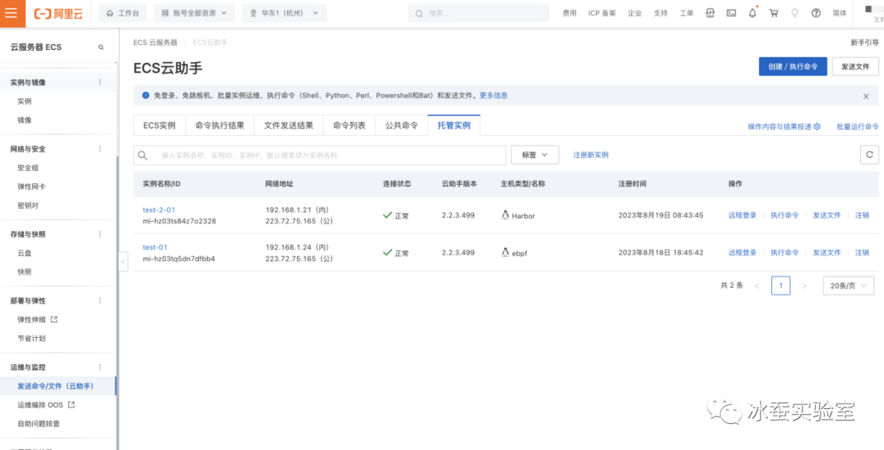The image size is (884, 450).
Task: Click the external link icon next to 运维编排 OOS
Action: pos(71,404)
